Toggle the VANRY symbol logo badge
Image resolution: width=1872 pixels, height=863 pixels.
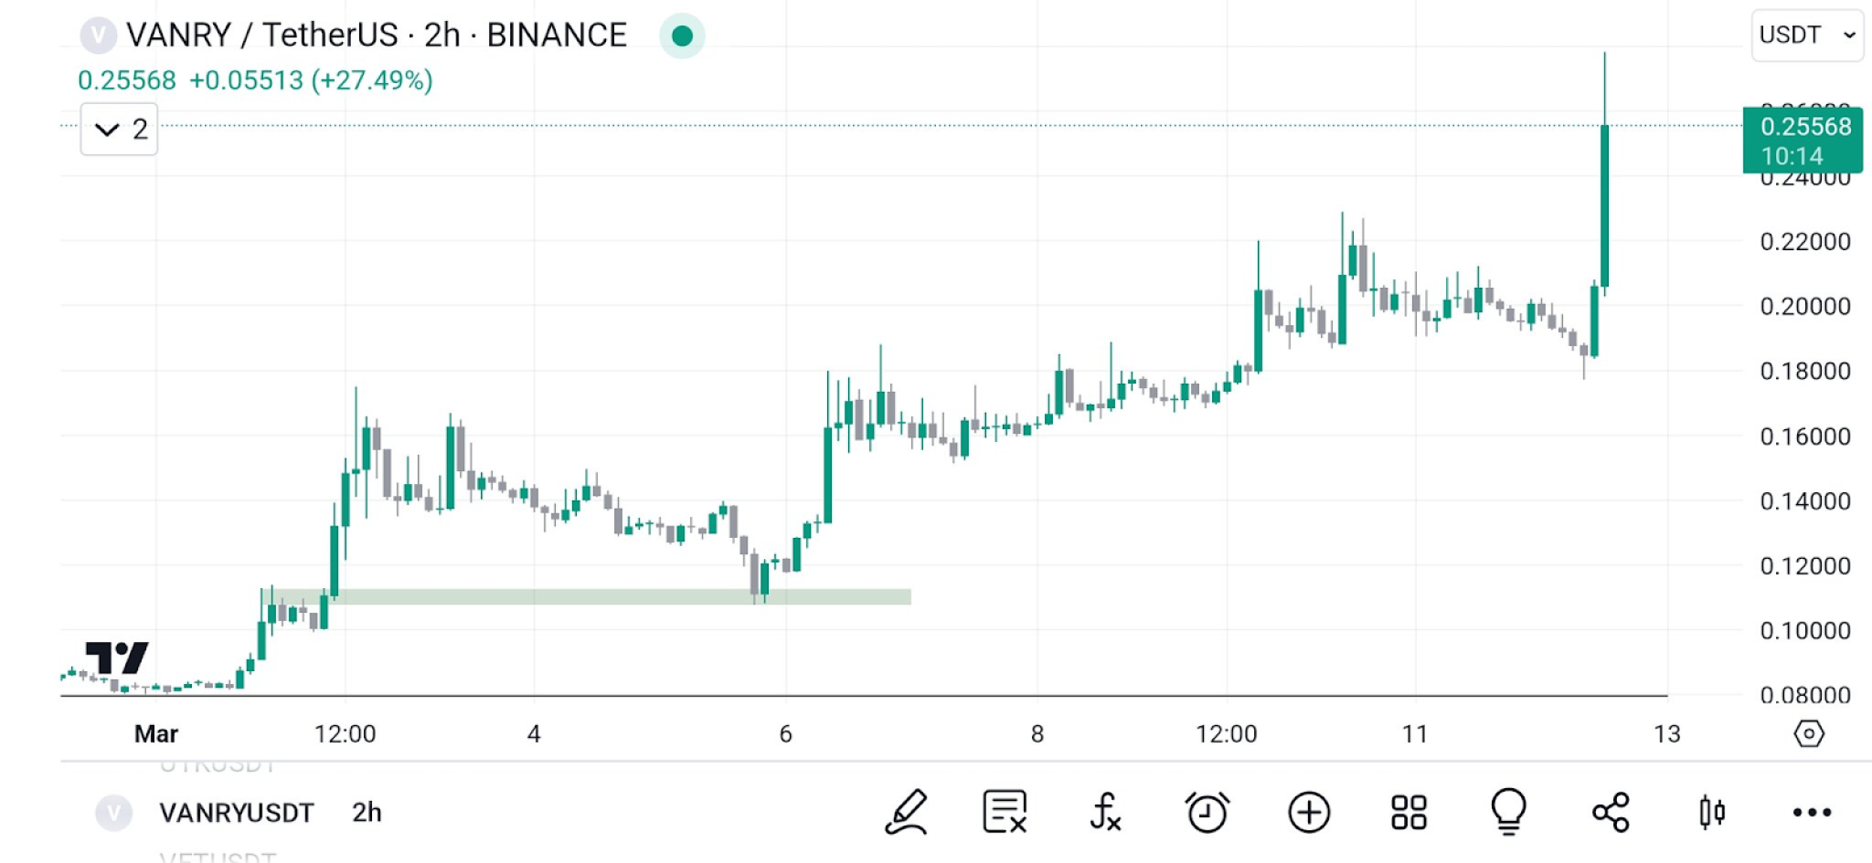point(98,35)
